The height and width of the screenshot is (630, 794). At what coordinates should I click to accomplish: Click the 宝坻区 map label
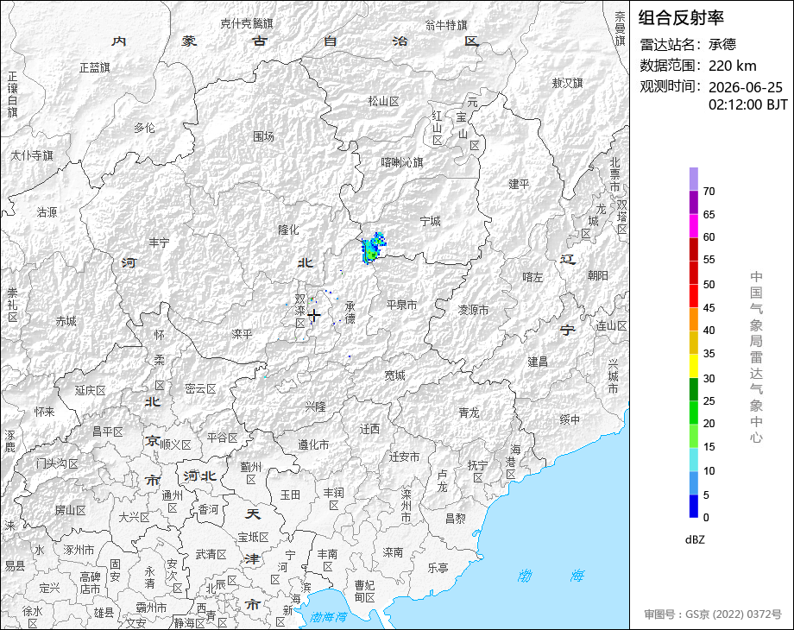click(253, 537)
